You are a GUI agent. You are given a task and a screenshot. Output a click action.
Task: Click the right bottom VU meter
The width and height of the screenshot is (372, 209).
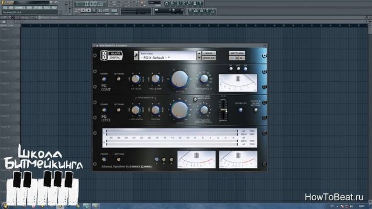click(238, 160)
